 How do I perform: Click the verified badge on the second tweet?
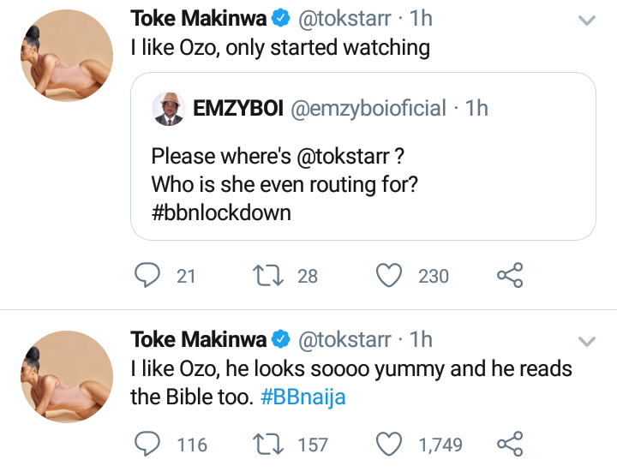(281, 340)
